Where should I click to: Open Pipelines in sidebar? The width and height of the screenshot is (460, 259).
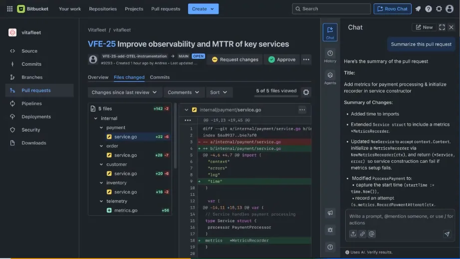(39, 104)
